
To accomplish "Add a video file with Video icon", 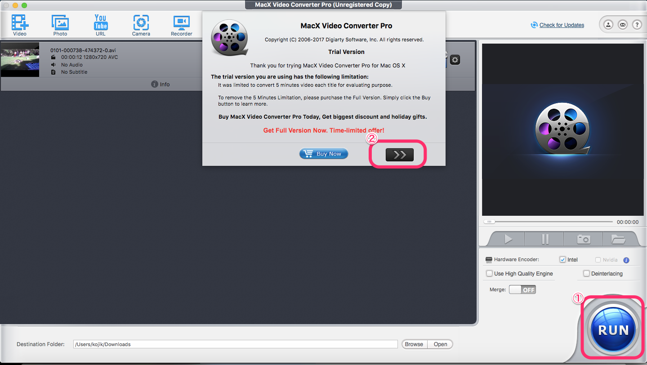I will tap(20, 25).
